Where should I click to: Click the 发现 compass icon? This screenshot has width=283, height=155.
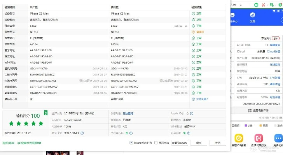tap(253, 15)
